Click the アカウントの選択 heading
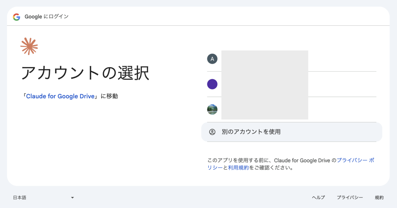This screenshot has height=208, width=397. (x=85, y=73)
